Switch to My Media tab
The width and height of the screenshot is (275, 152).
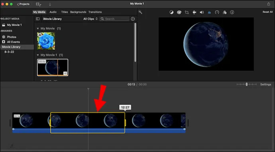tap(39, 12)
